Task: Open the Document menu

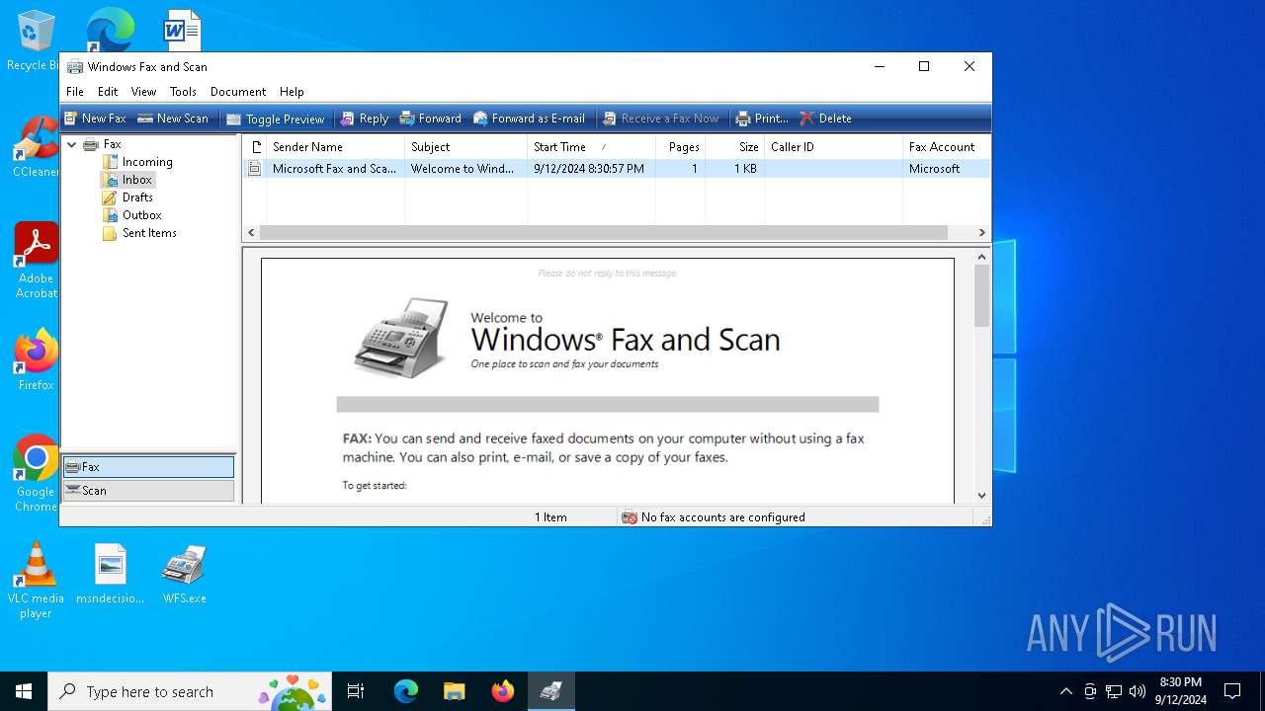Action: click(x=238, y=92)
